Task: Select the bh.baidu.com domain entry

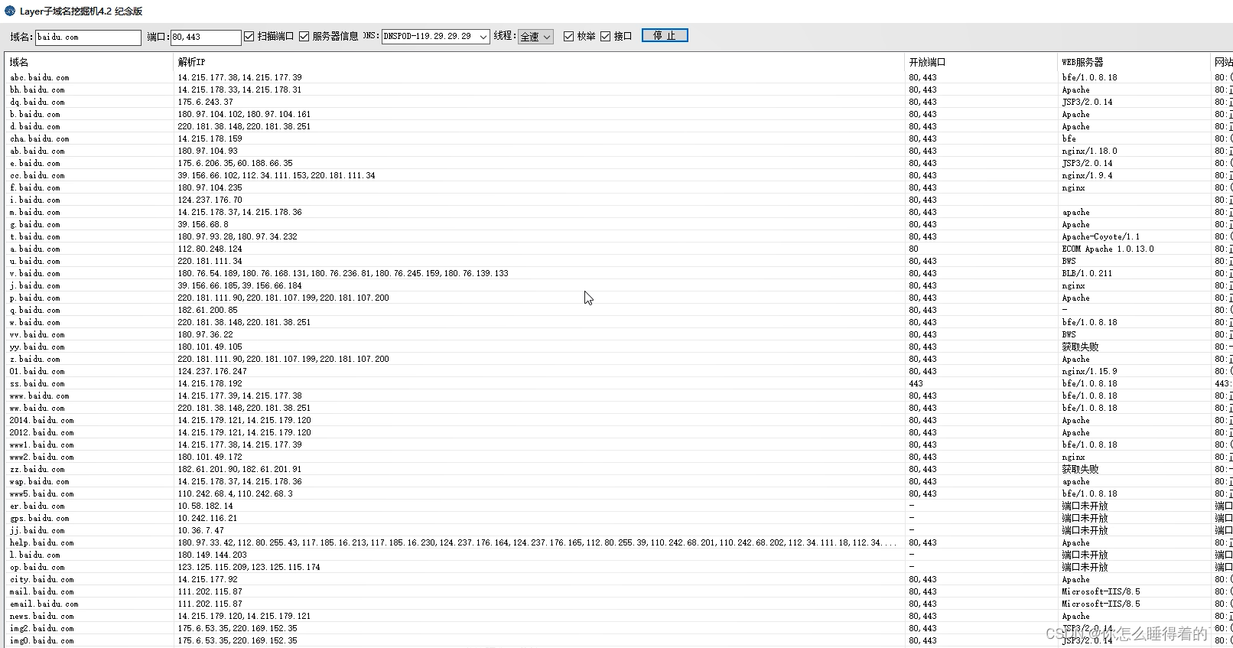Action: (x=37, y=90)
